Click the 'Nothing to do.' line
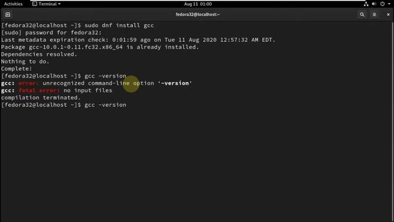The height and width of the screenshot is (222, 394). point(25,62)
